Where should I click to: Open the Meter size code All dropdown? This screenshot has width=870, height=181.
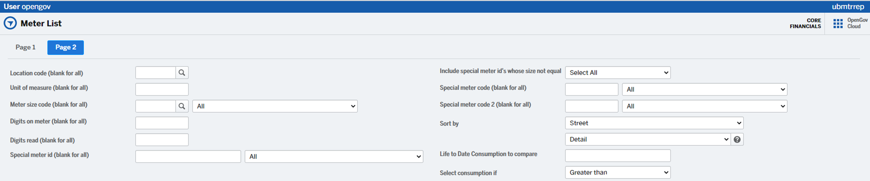275,106
